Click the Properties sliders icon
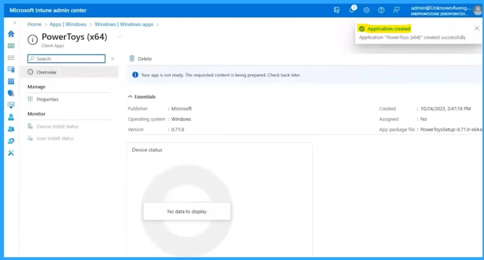This screenshot has height=260, width=484. (x=30, y=99)
